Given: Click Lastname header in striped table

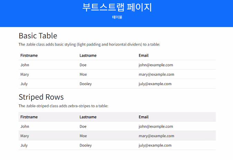Looking at the screenshot, I should (88, 117).
